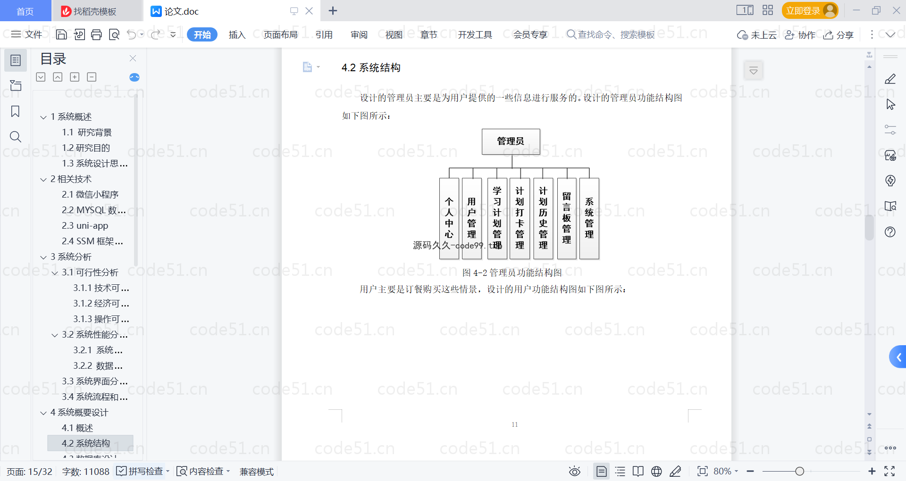Click the demote level minus icon in outline
Image resolution: width=906 pixels, height=481 pixels.
point(92,77)
